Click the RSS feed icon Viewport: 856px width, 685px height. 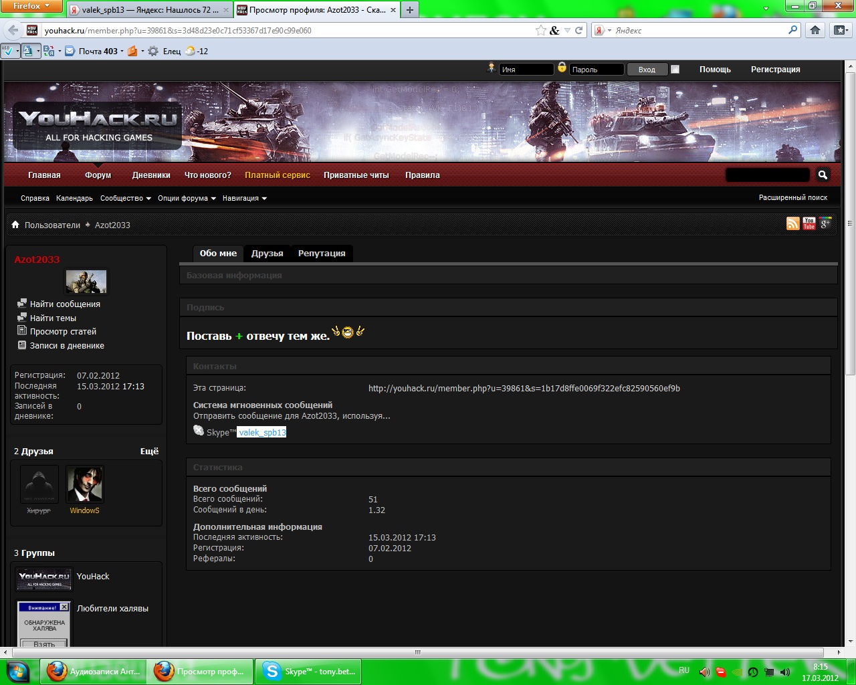click(x=792, y=224)
